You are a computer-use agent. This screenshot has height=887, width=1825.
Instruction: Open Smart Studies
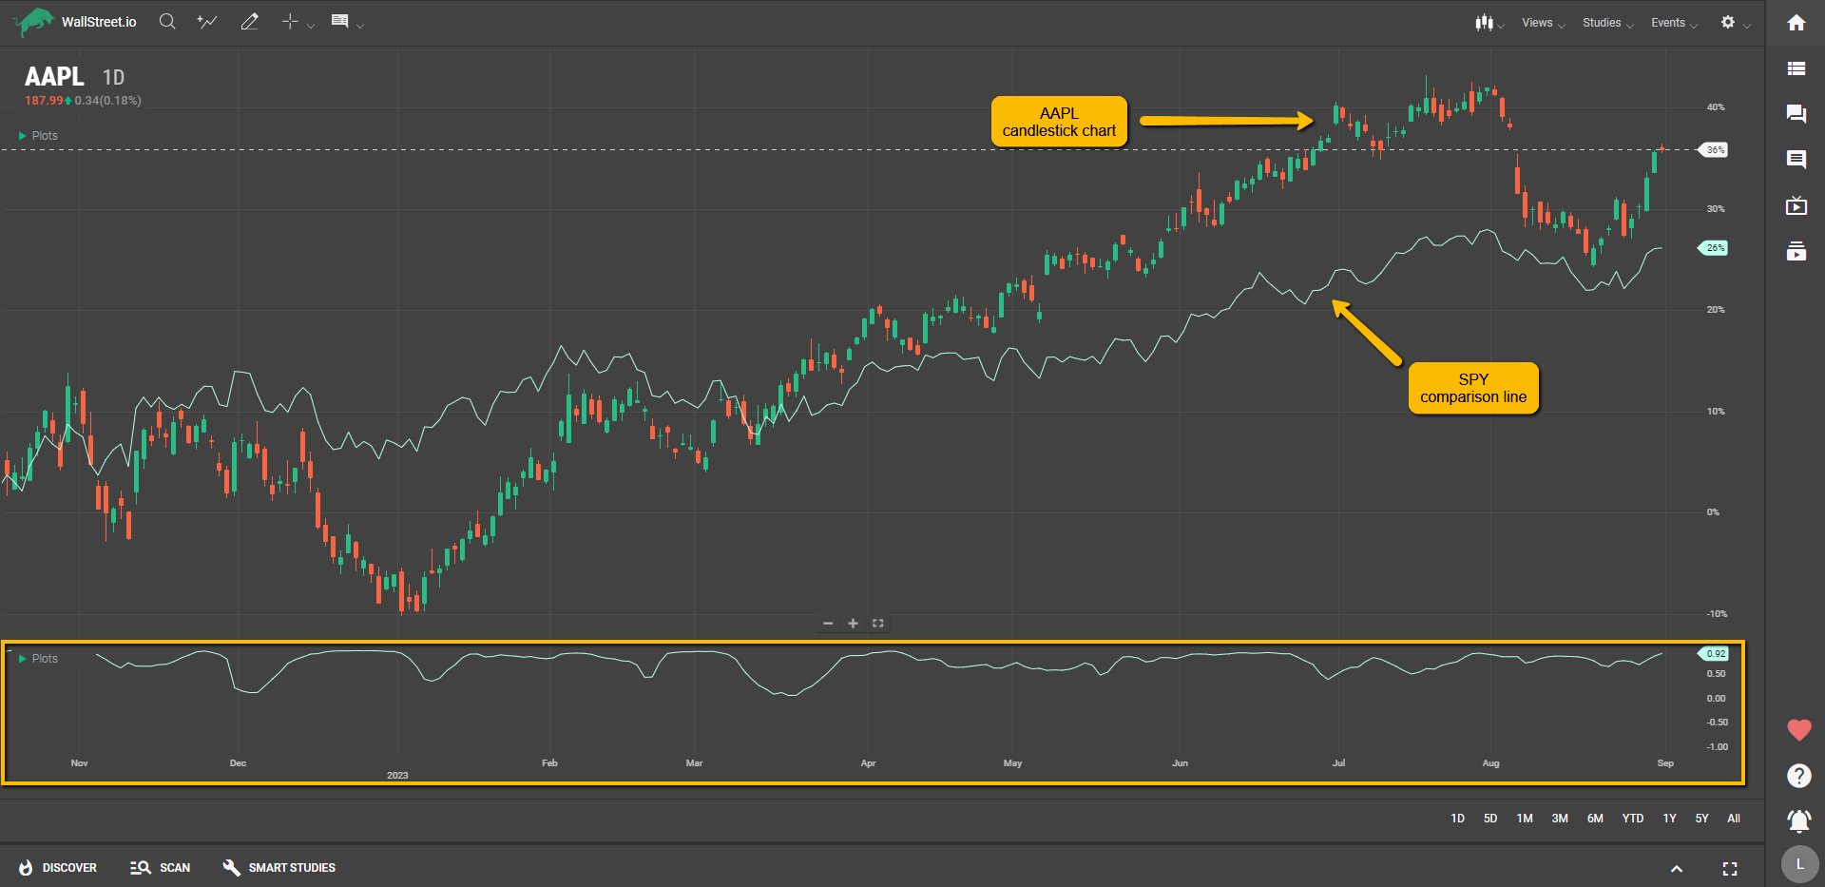(x=279, y=868)
